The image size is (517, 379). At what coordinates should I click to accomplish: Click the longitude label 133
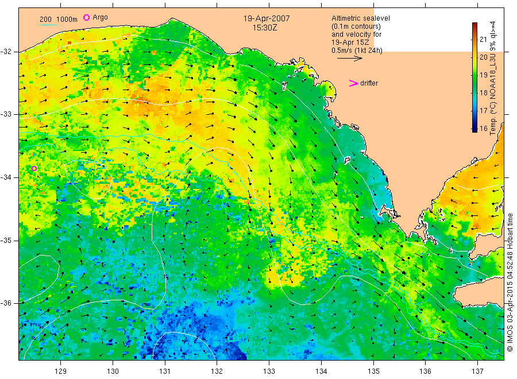pos(269,372)
